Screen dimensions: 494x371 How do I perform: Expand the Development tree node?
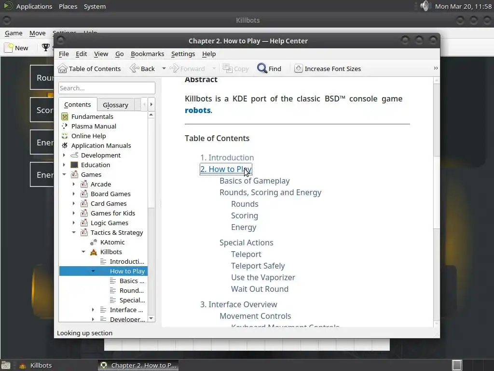tap(64, 155)
